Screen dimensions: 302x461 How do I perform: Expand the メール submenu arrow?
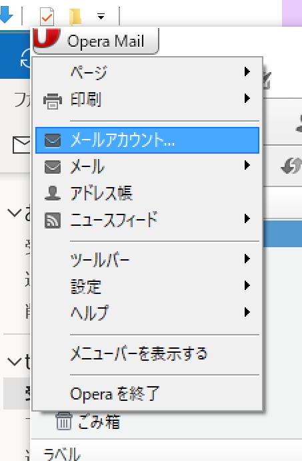[247, 165]
